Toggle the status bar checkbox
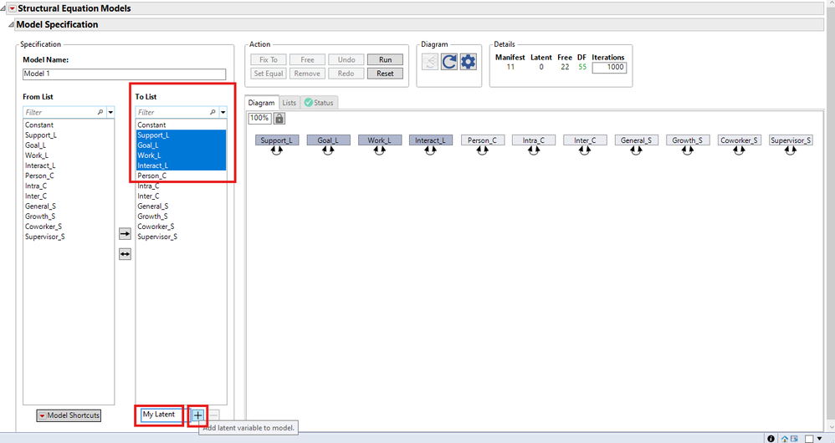 809,439
